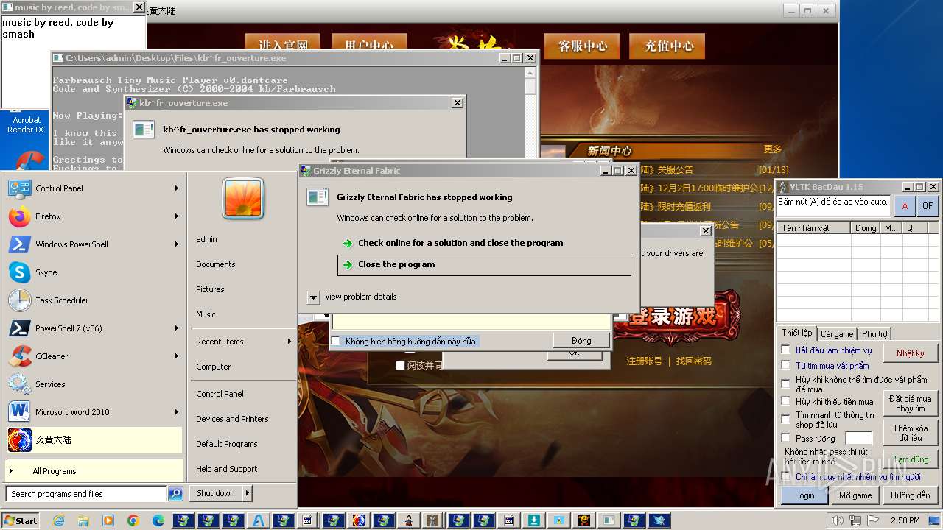Click Login in VLTK BacDau
Viewport: 943px width, 530px height.
(804, 495)
